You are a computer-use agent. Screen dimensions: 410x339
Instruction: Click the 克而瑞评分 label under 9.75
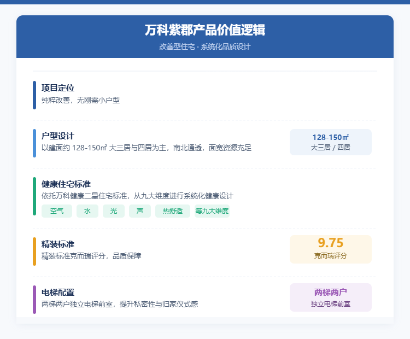331,256
